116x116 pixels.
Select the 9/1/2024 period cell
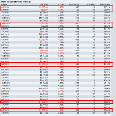pos(5,59)
